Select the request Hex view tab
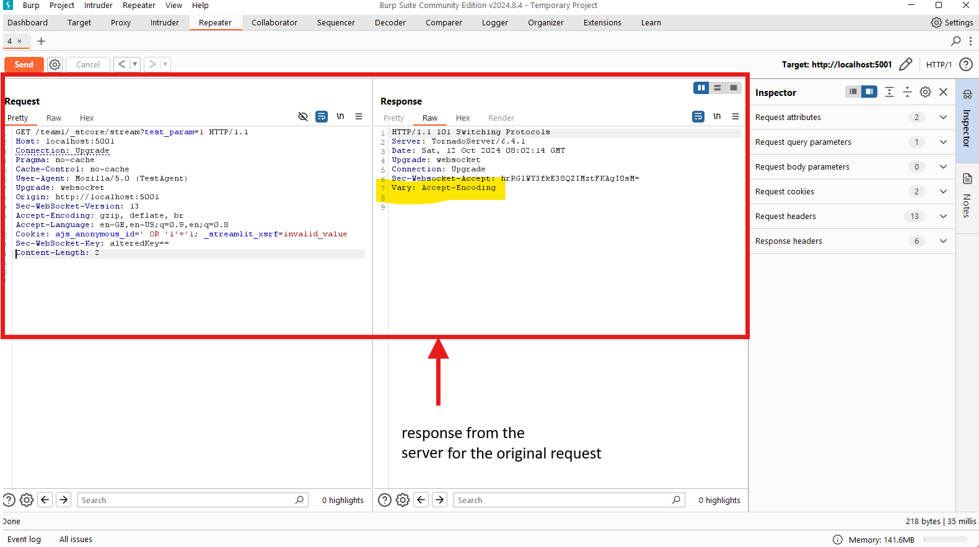Screen dimensions: 979x547 [87, 118]
